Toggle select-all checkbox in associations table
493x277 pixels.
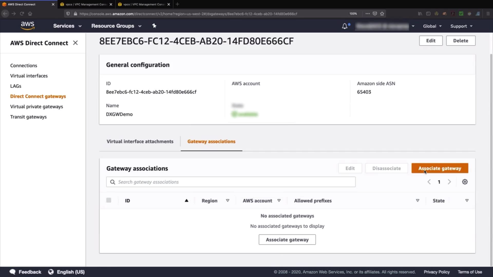(x=109, y=200)
